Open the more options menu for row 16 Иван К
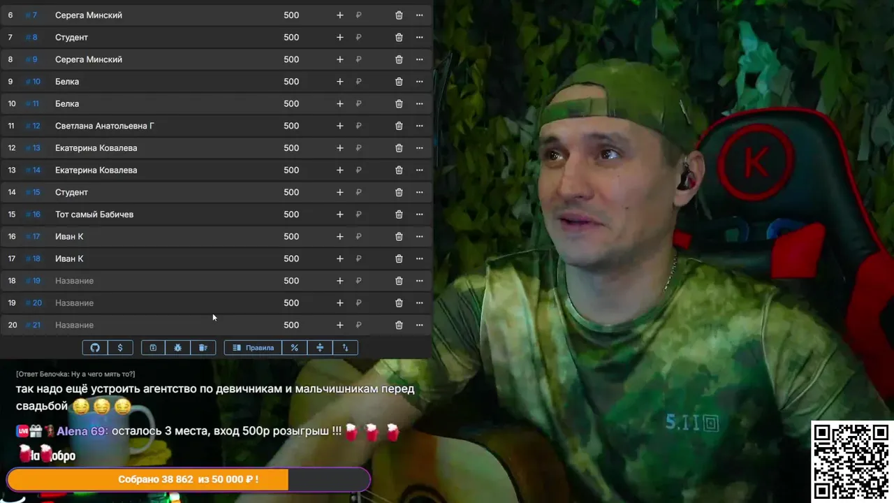The height and width of the screenshot is (503, 894). tap(420, 236)
